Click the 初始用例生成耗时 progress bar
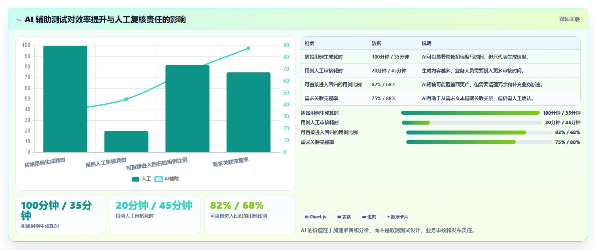This screenshot has width=596, height=250. 470,113
